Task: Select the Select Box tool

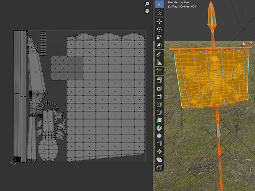Action: coord(160,4)
